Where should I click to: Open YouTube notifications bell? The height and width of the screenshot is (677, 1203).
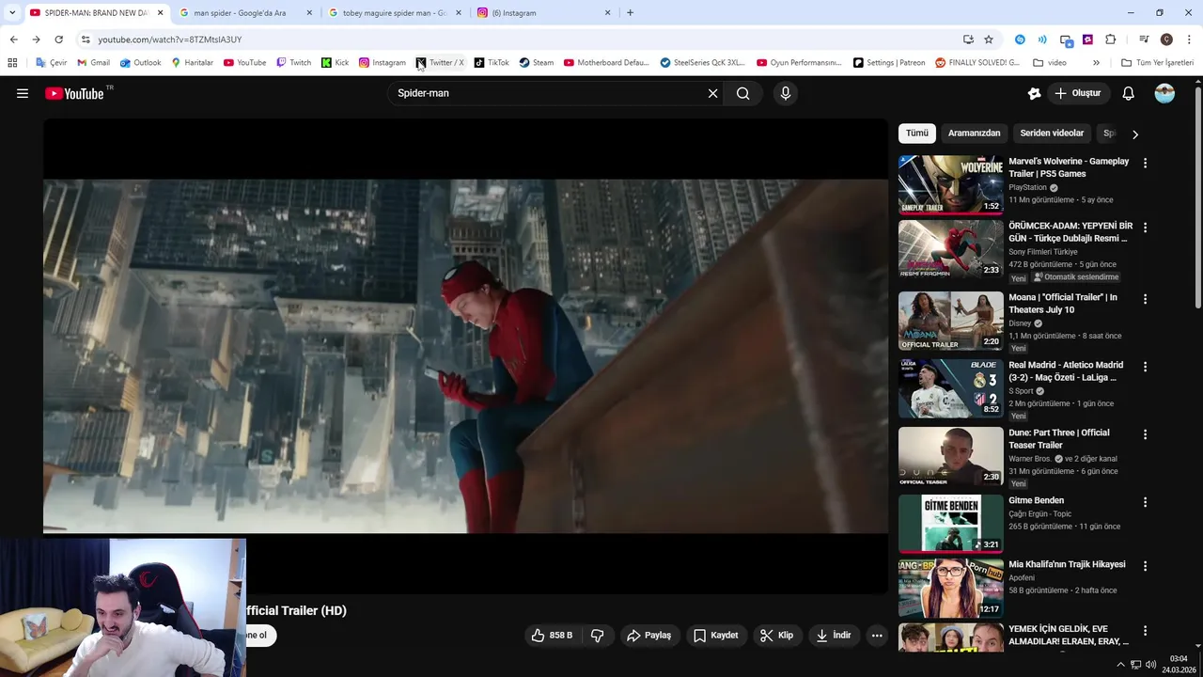click(1129, 93)
